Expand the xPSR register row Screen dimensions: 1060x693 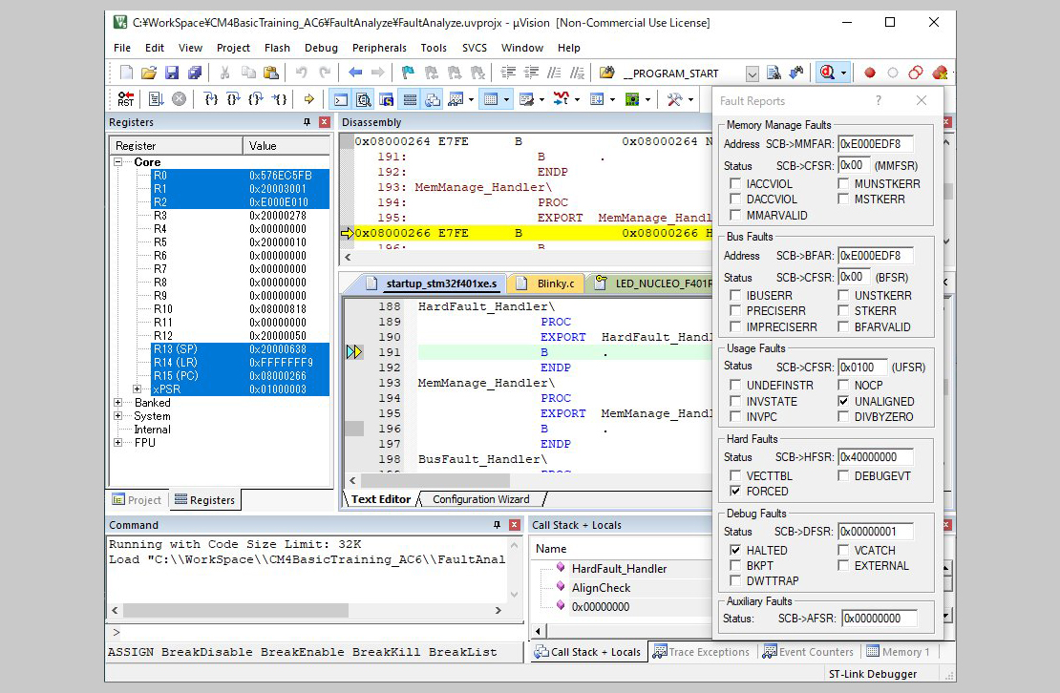click(x=137, y=389)
